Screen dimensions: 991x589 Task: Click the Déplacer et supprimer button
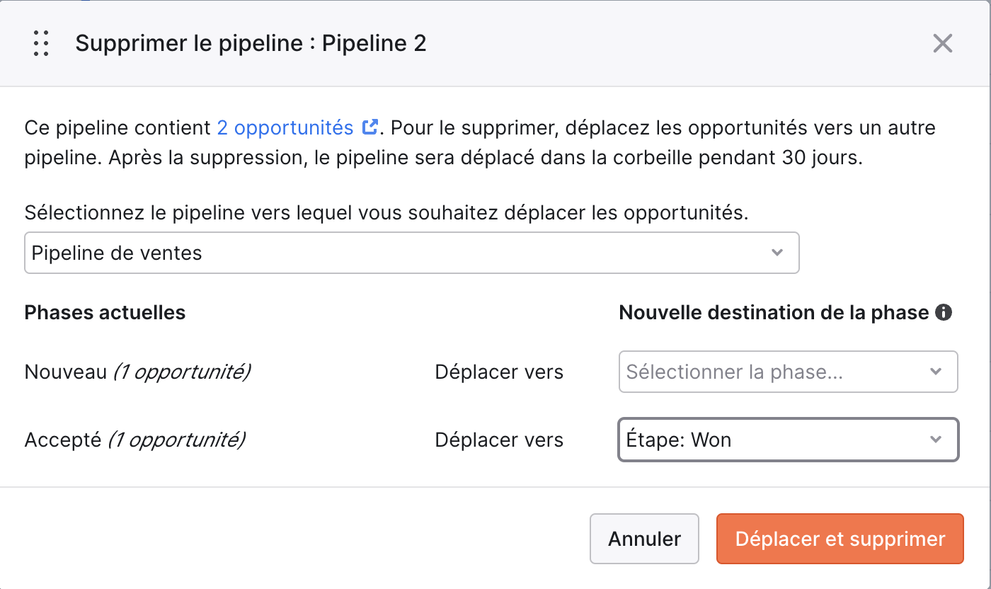840,539
